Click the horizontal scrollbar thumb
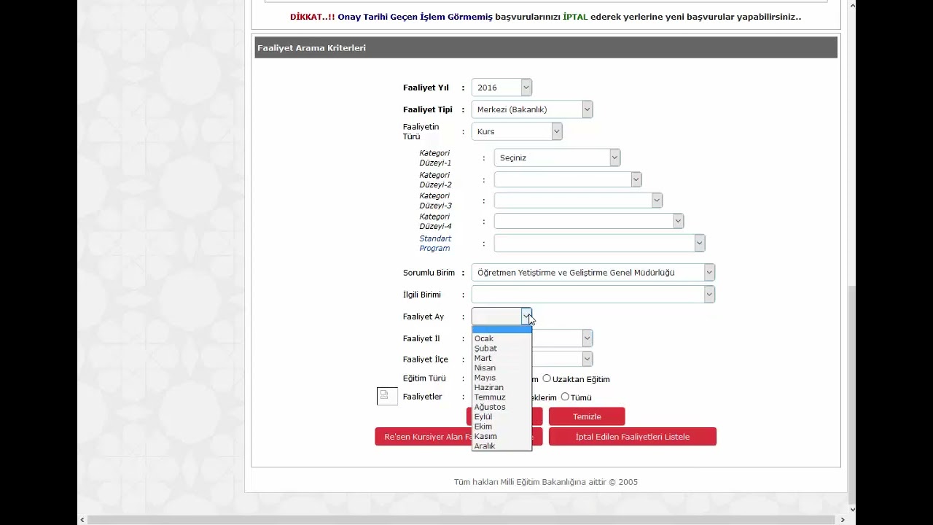The width and height of the screenshot is (933, 525). coord(461,520)
